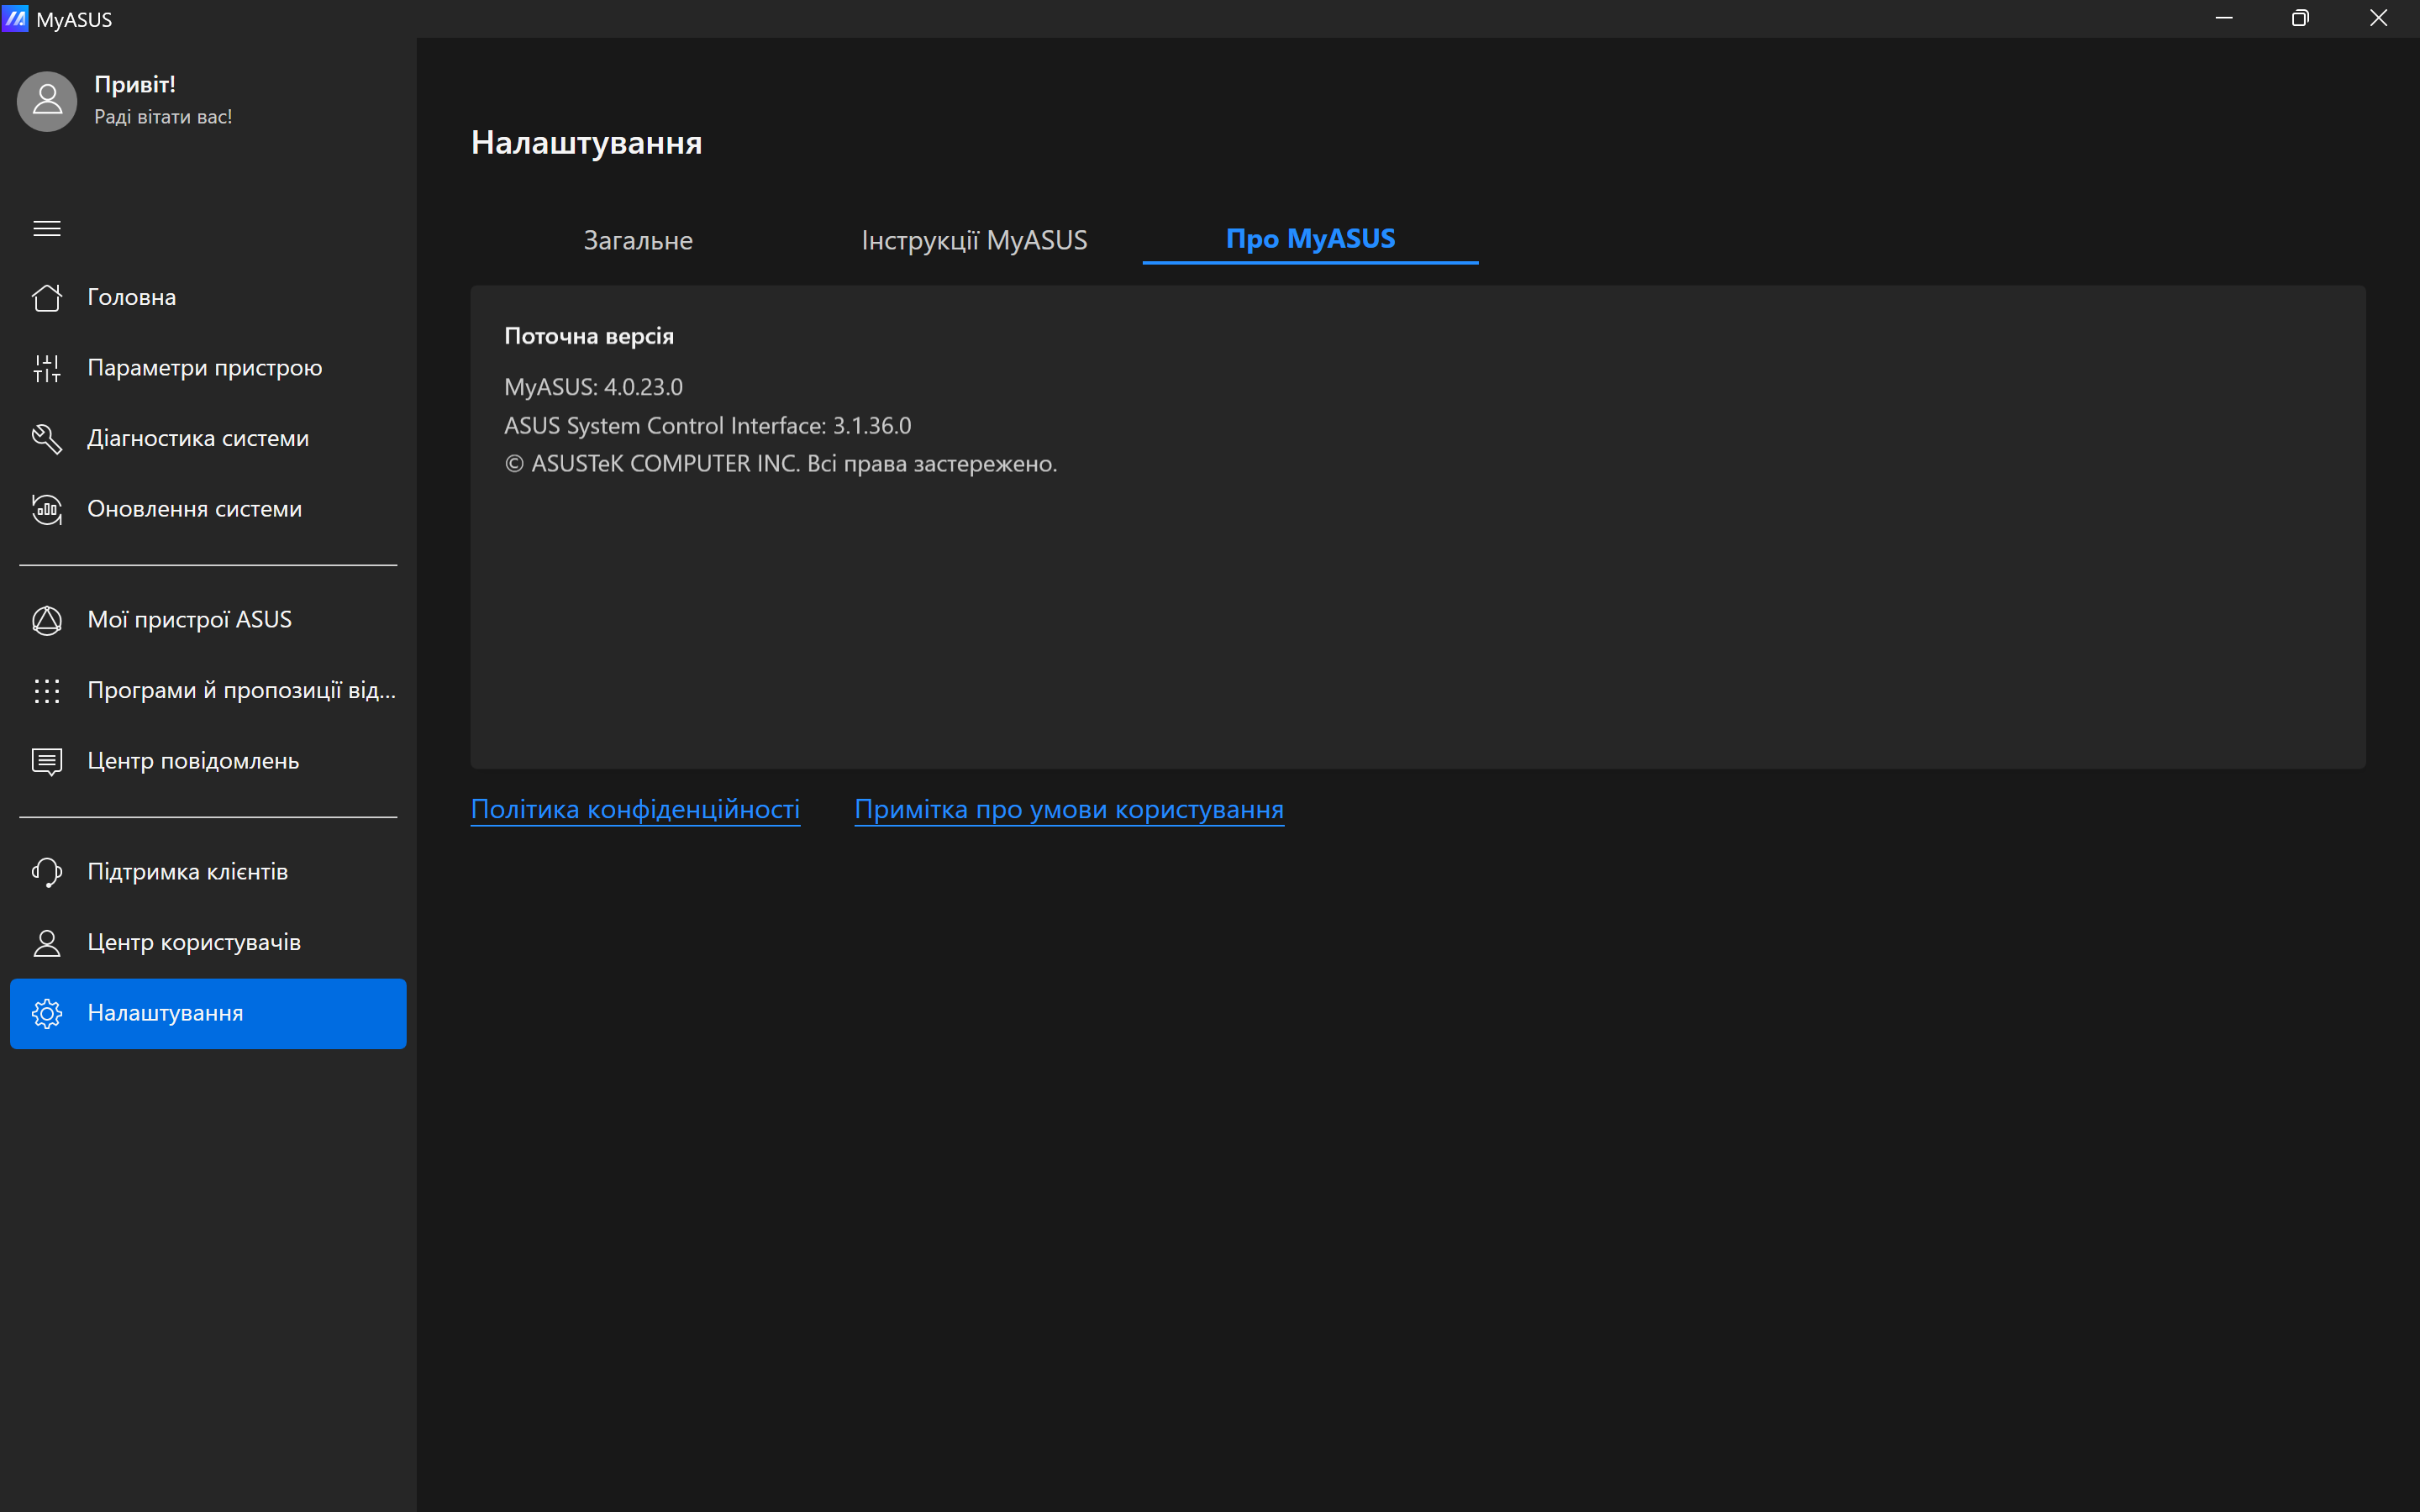2420x1512 pixels.
Task: Restore down the MyASUS window
Action: point(2300,18)
